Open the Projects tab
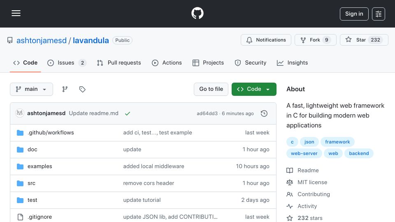Image resolution: width=395 pixels, height=222 pixels. click(x=208, y=62)
